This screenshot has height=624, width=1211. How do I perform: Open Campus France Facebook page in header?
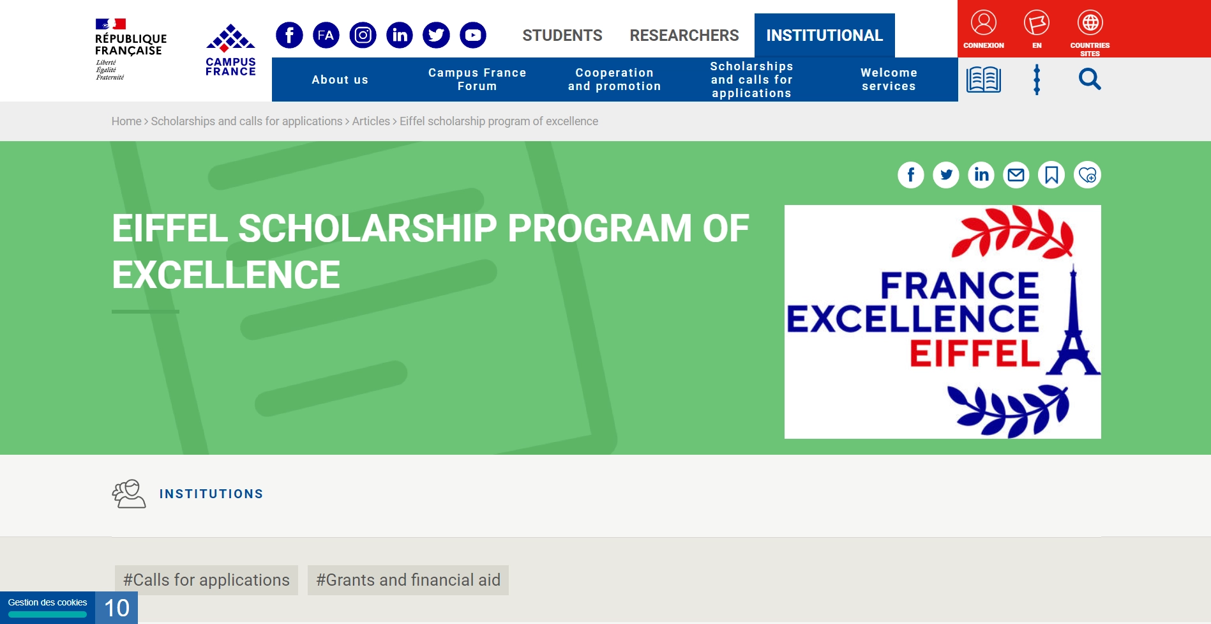pyautogui.click(x=289, y=35)
